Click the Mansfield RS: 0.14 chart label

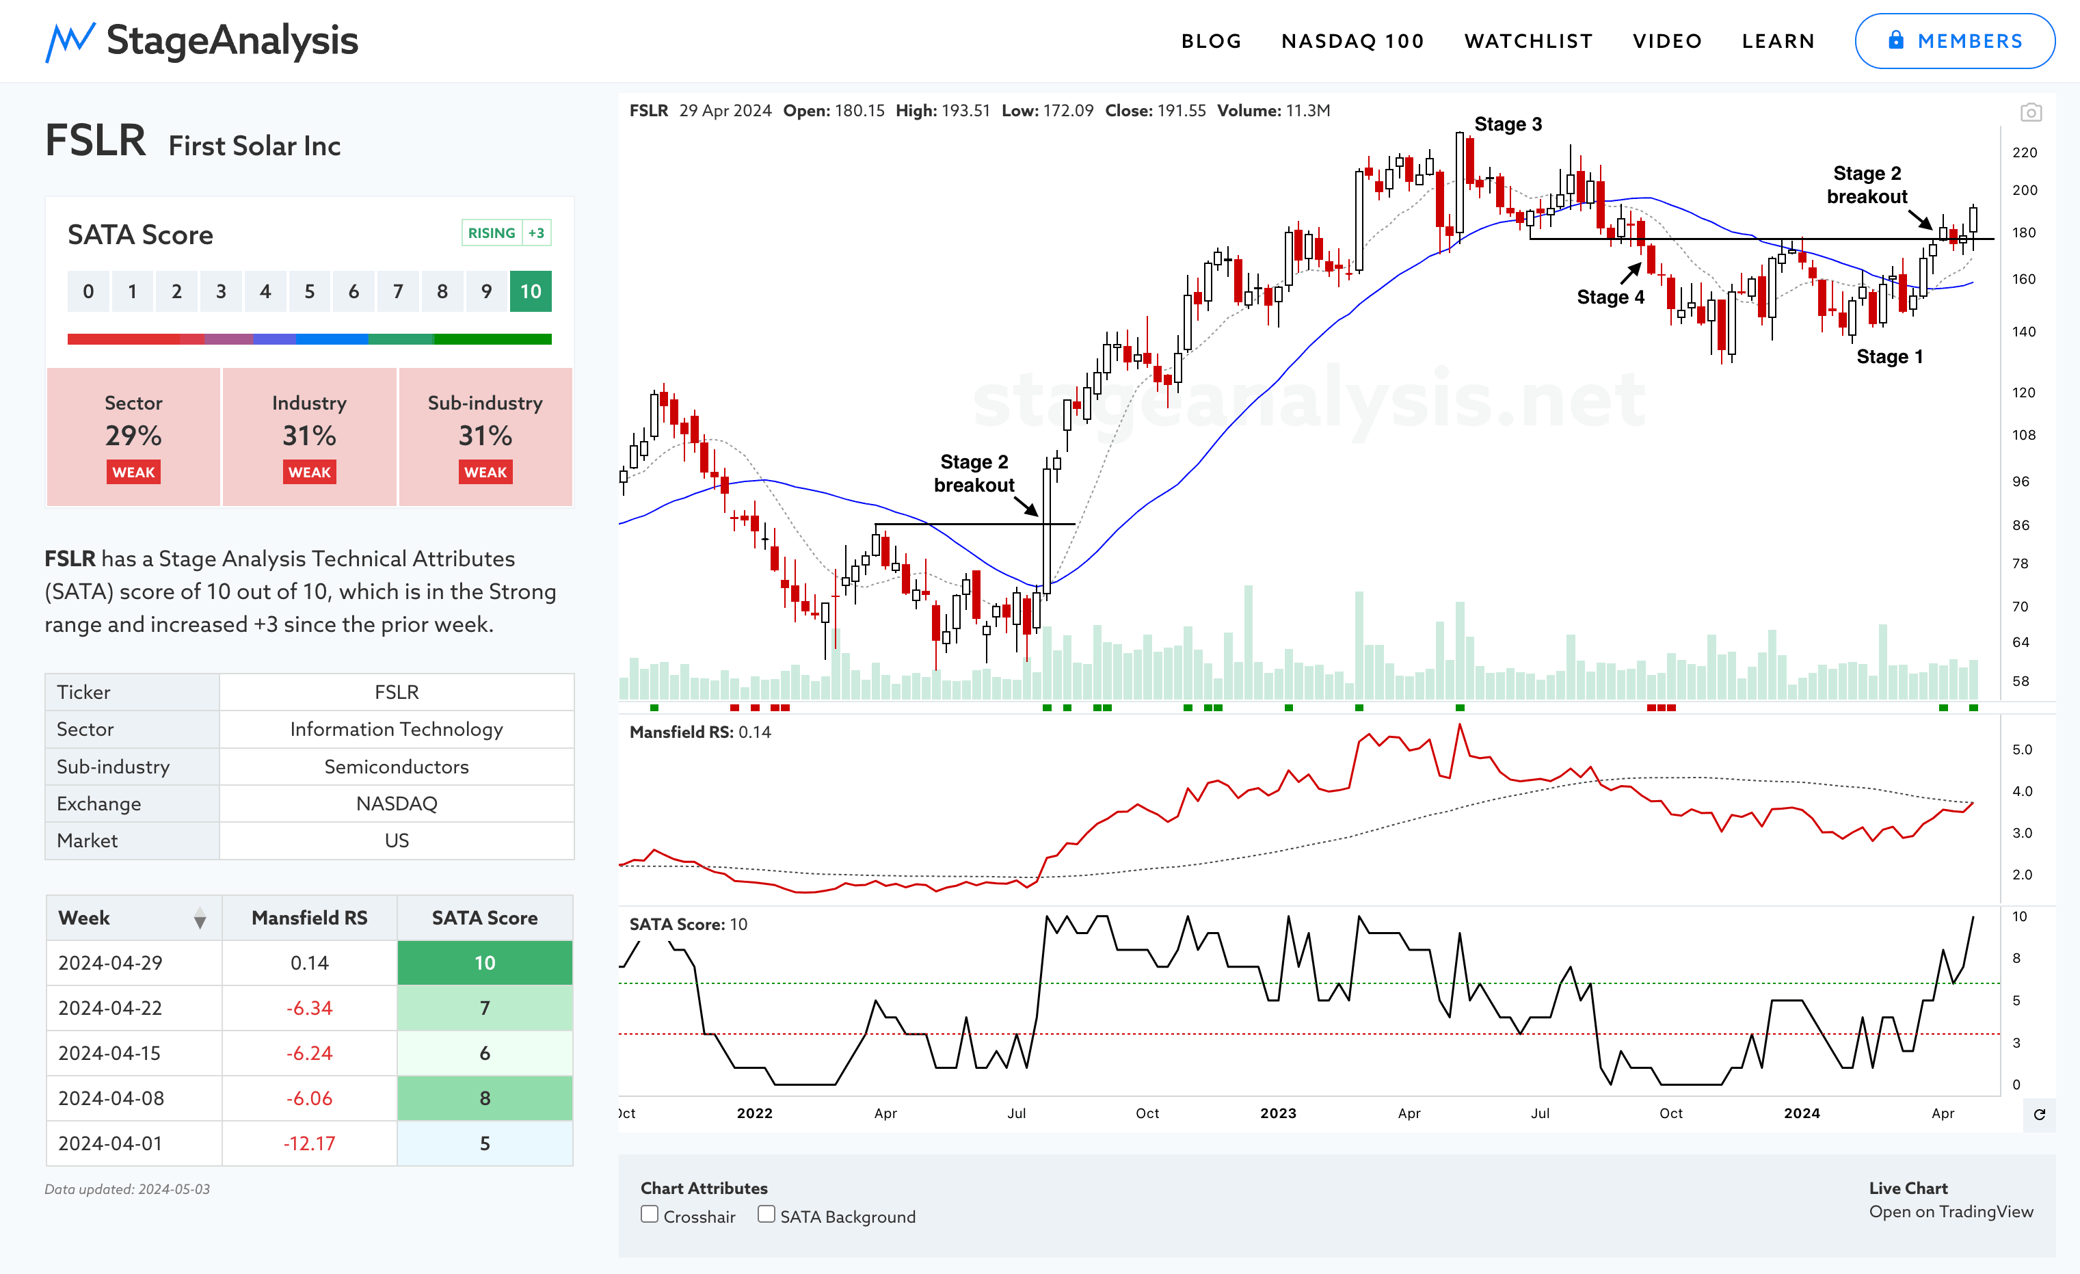[699, 732]
